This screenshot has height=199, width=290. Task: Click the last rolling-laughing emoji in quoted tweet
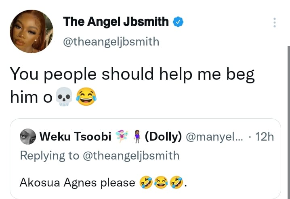(177, 182)
